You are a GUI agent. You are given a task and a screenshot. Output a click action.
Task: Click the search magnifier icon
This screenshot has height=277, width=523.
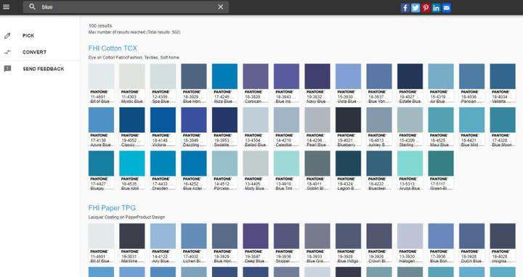33,7
